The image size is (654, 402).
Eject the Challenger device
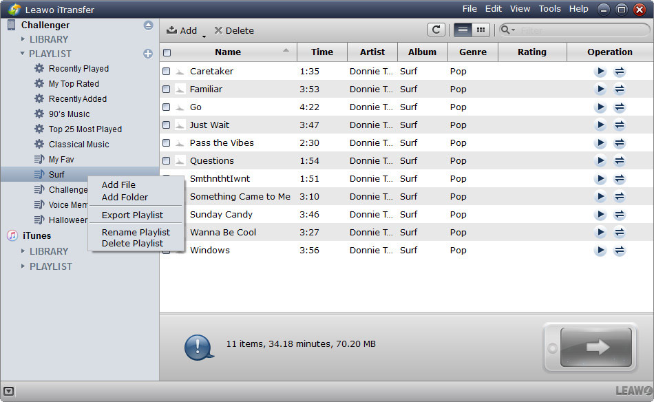point(148,25)
